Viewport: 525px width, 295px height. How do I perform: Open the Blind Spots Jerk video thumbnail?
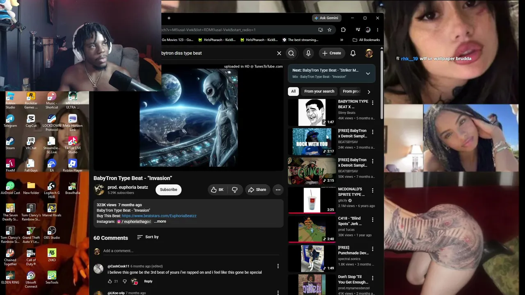[x=312, y=229]
